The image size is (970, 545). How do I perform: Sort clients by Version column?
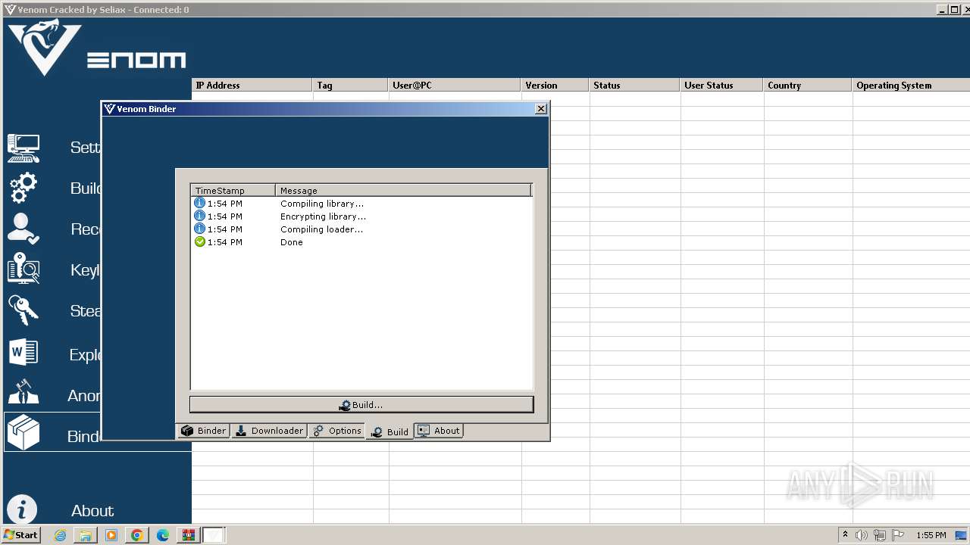tap(555, 86)
